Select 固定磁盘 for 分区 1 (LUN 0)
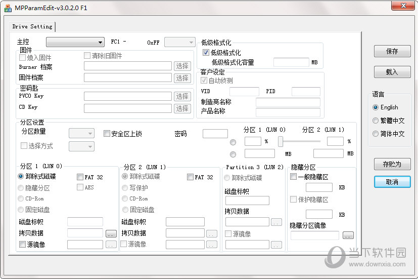This screenshot has height=279, width=418. [x=21, y=210]
